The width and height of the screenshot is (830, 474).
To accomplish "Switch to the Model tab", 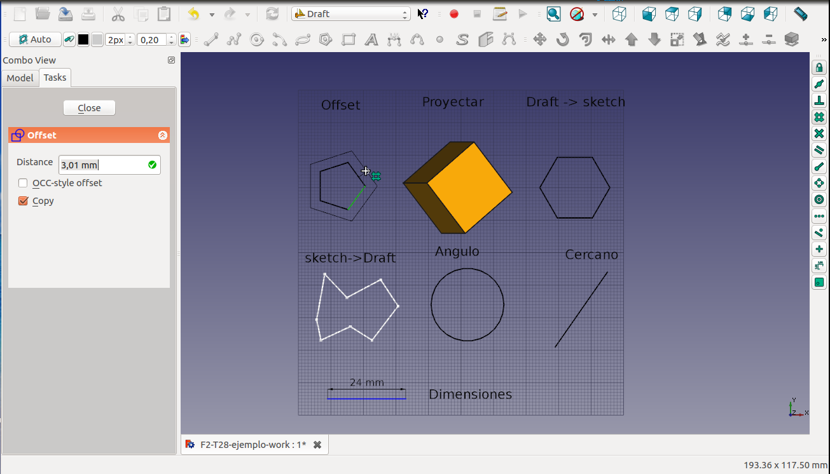I will coord(20,78).
